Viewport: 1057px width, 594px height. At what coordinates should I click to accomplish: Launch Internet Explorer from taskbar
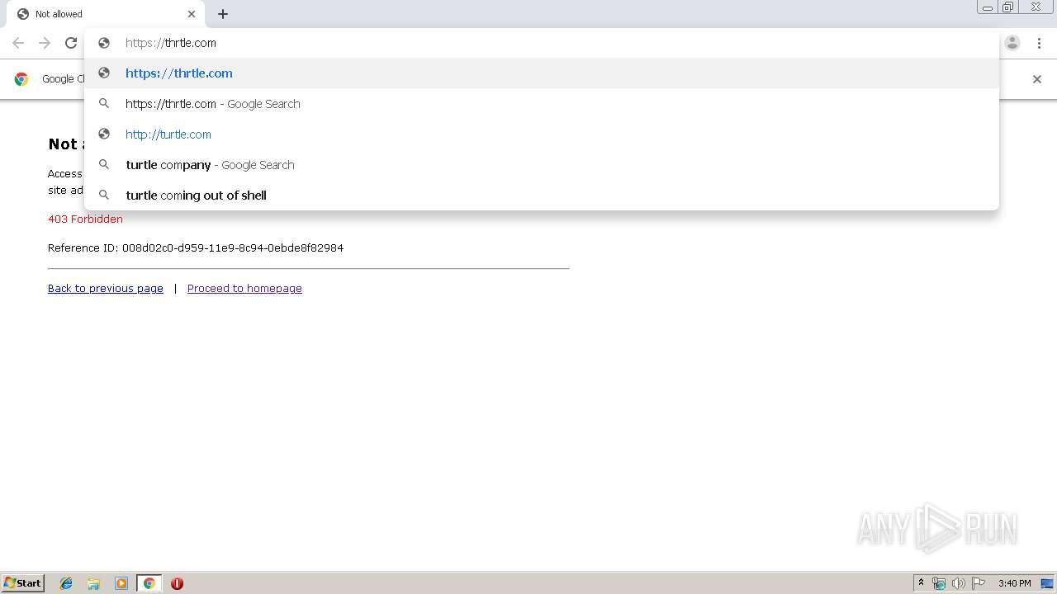tap(66, 583)
